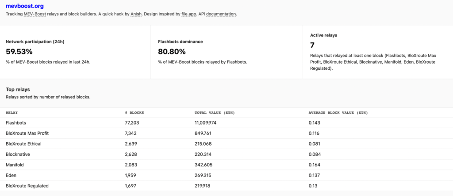Viewport: 453px width, 196px height.
Task: Click the Active relays count 7
Action: [x=312, y=45]
